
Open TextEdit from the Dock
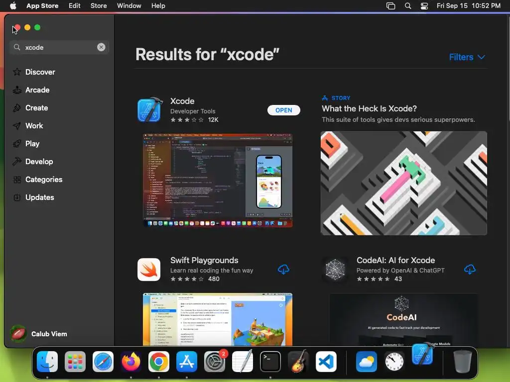point(243,362)
